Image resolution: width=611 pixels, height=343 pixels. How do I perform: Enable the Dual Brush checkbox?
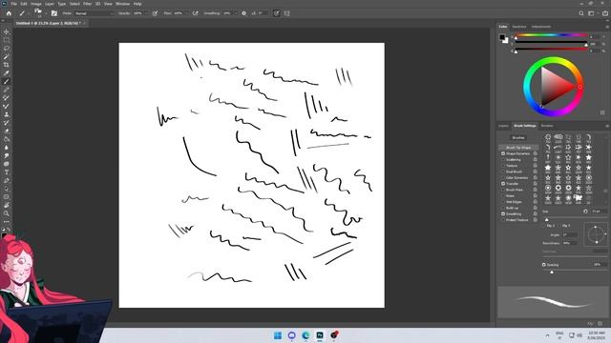pos(503,171)
